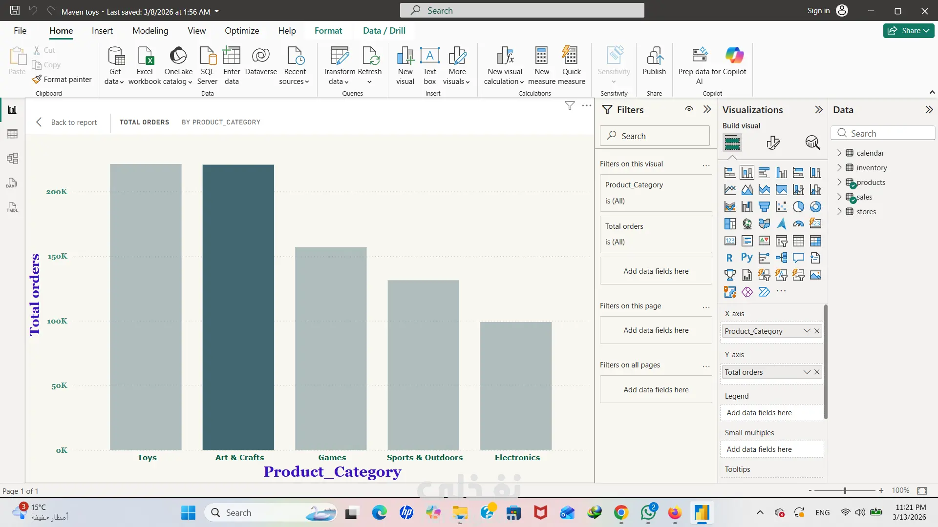938x527 pixels.
Task: Click the Analytics magnifier icon
Action: click(812, 142)
